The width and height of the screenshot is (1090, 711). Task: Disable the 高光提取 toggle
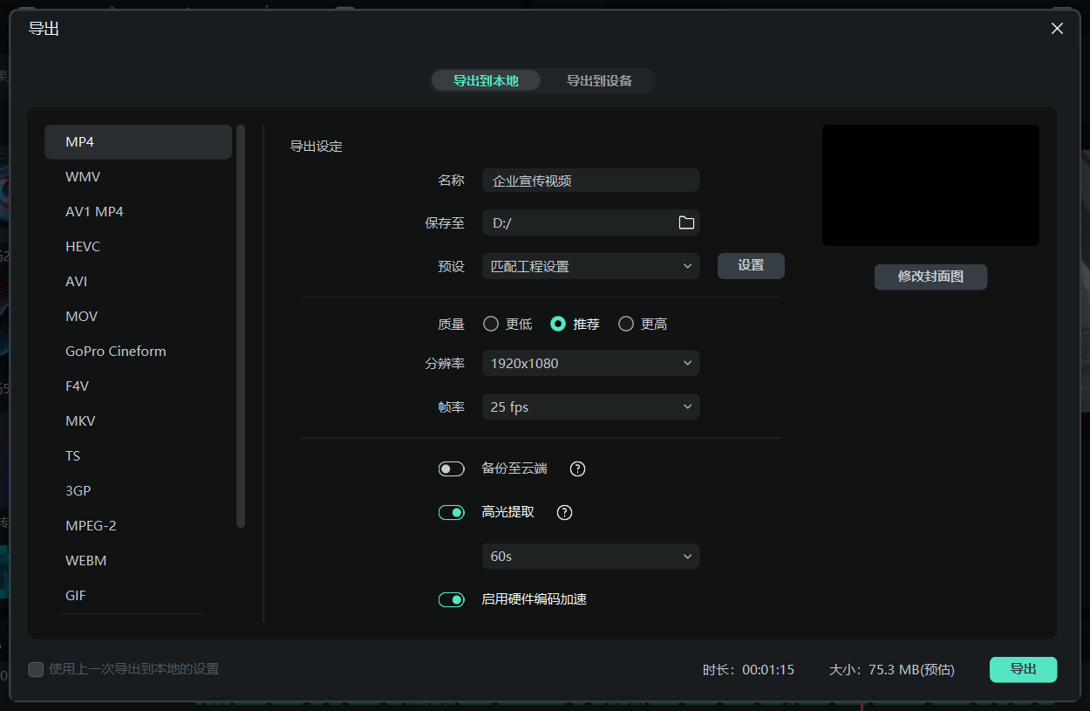point(451,512)
